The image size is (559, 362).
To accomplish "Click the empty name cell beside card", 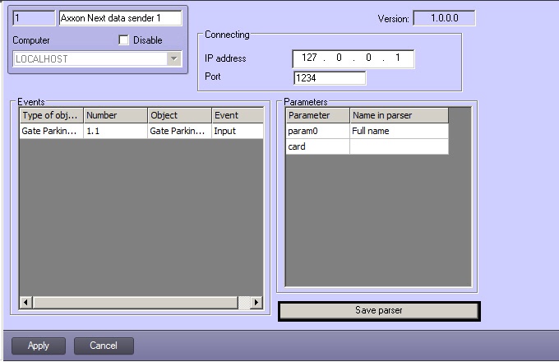I will pos(399,146).
